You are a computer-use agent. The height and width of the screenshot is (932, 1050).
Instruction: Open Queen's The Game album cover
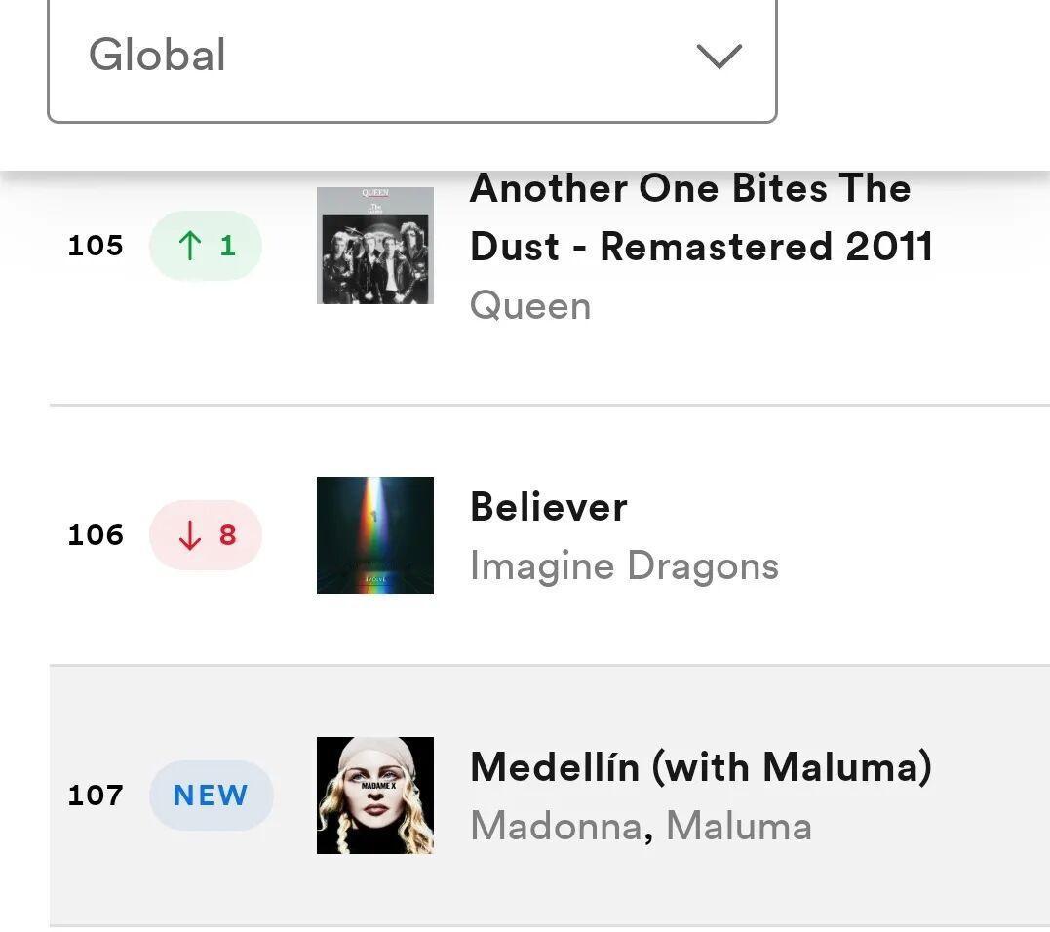click(375, 246)
